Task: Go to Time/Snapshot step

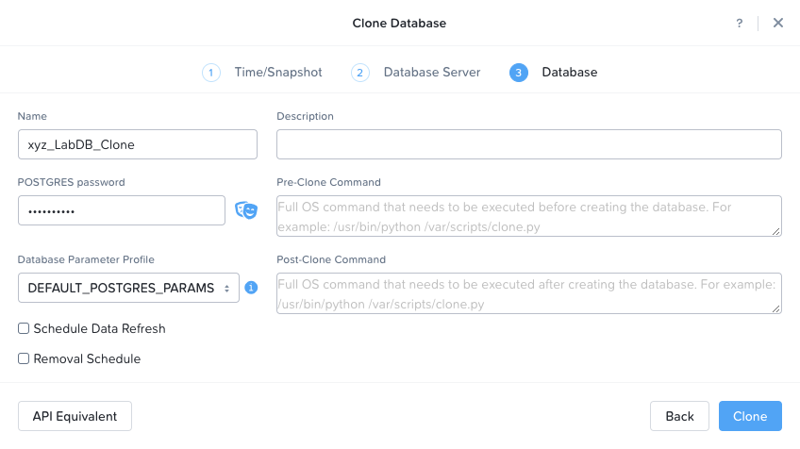Action: (x=278, y=73)
